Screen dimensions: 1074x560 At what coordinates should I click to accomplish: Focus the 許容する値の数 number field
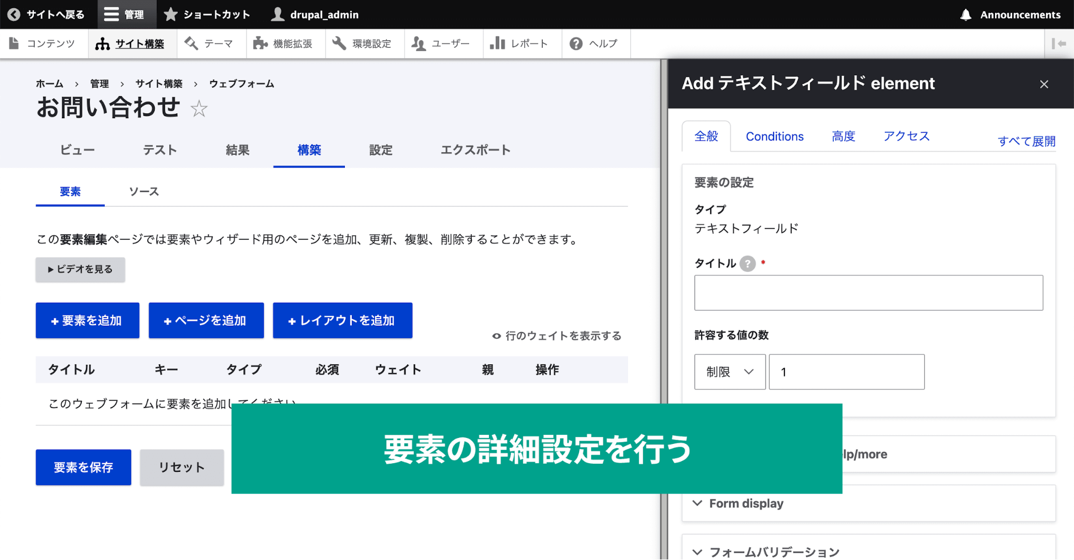847,372
